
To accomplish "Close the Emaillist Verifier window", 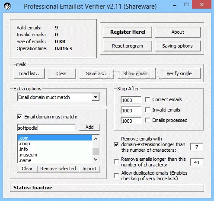I will point(202,4).
